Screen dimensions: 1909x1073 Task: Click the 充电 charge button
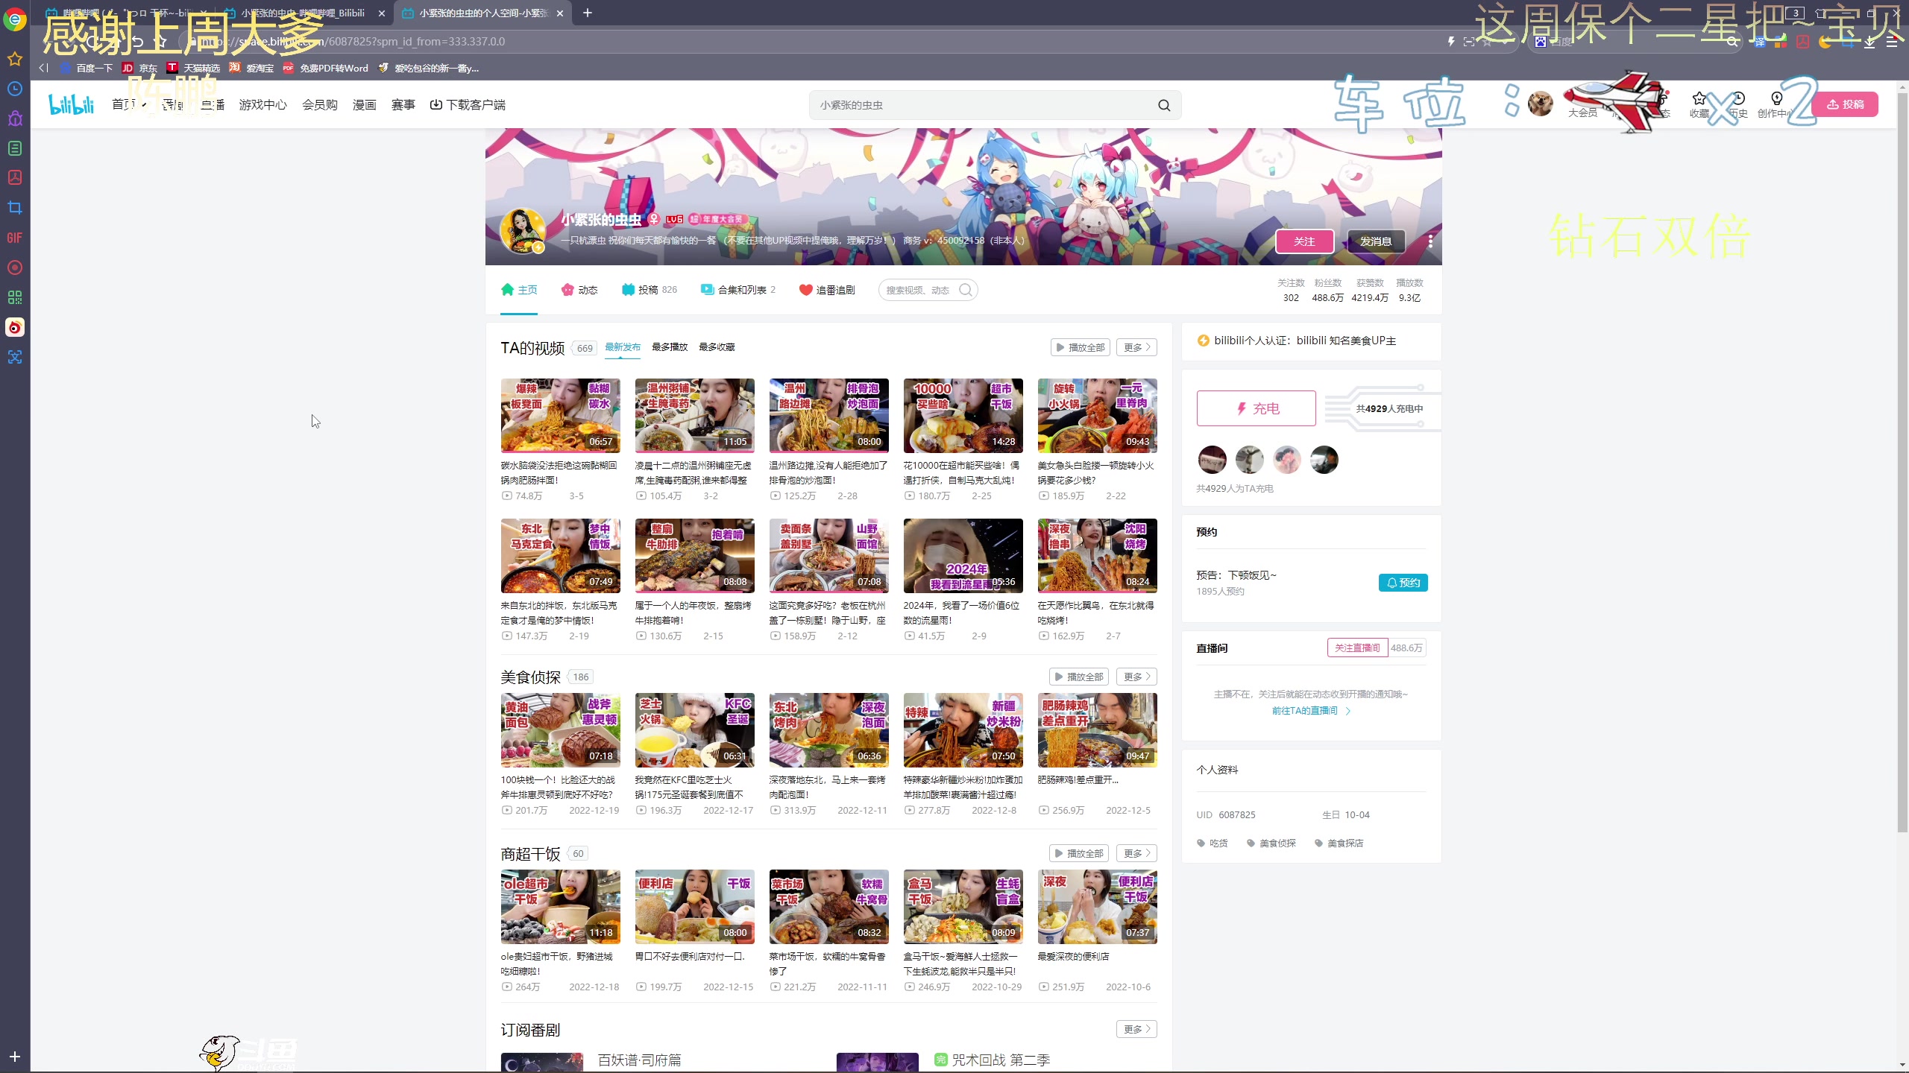[x=1257, y=408]
